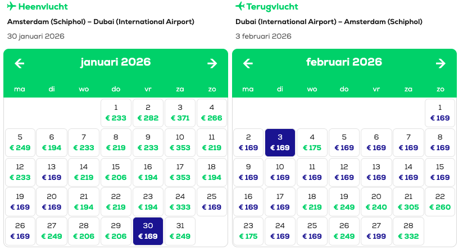Go to previous month in februari 2026 calendar
This screenshot has width=463, height=250.
point(248,63)
